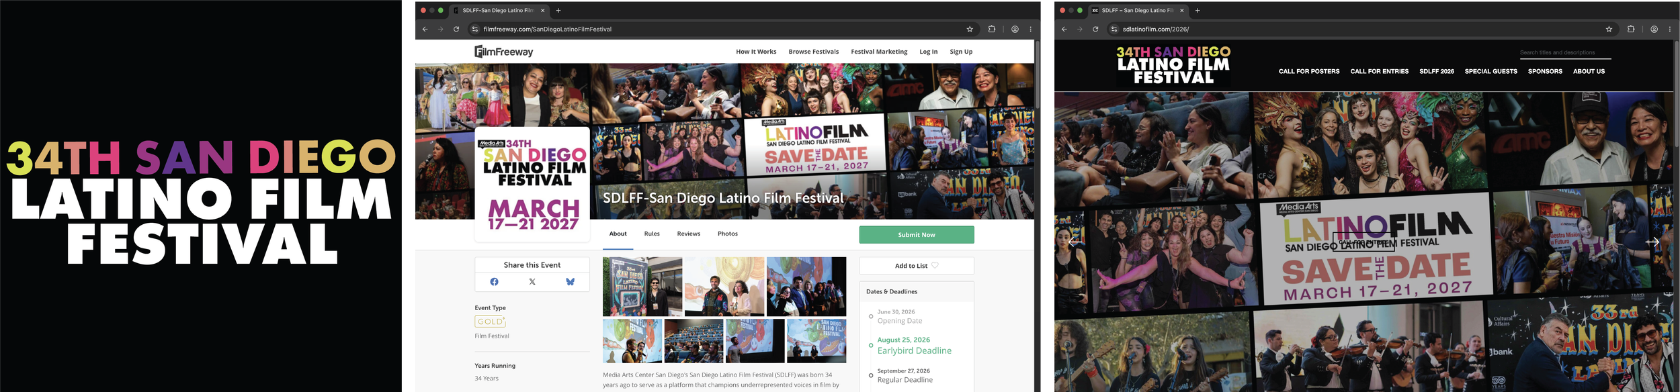Bookmark sdlatinofilm.com page with star icon
1680x392 pixels.
click(x=1609, y=29)
